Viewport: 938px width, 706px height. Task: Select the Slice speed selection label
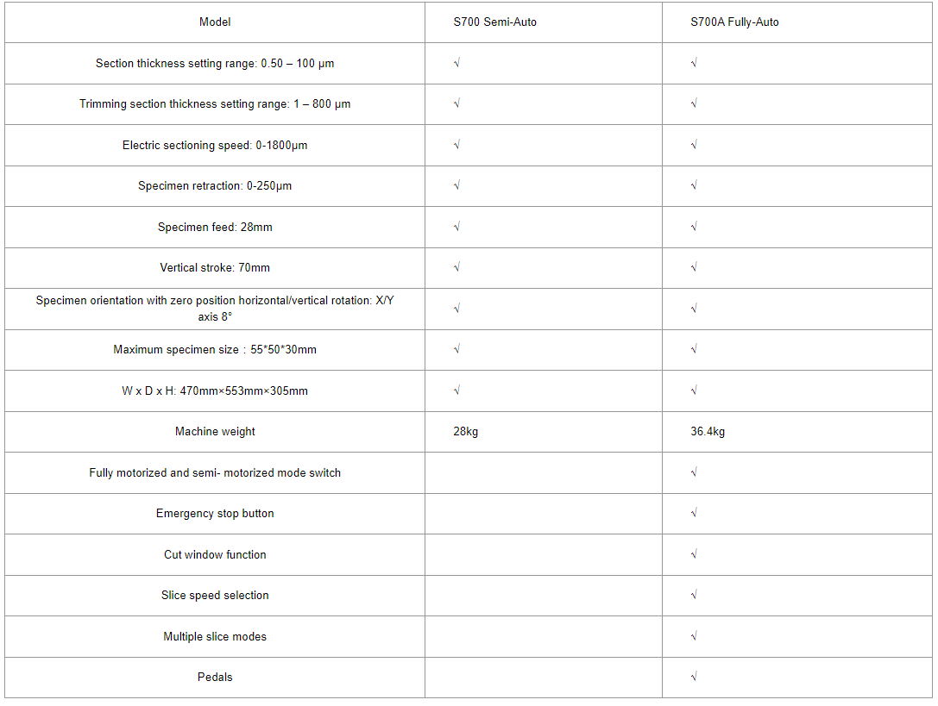215,595
